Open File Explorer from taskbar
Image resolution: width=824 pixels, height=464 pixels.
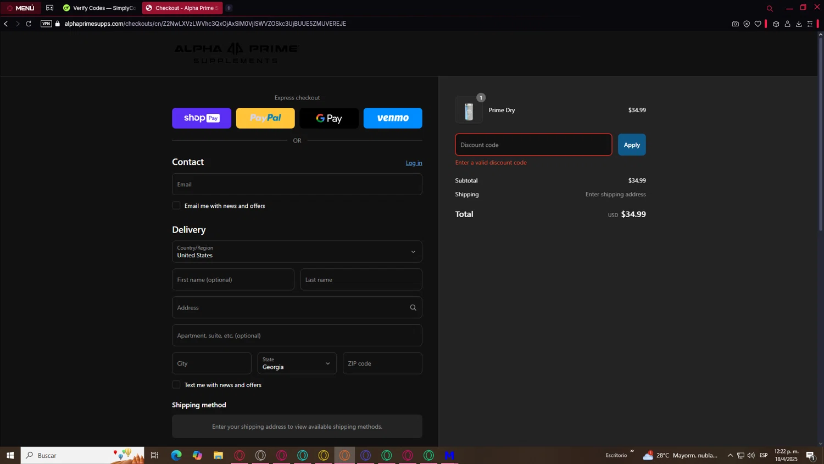click(x=219, y=455)
